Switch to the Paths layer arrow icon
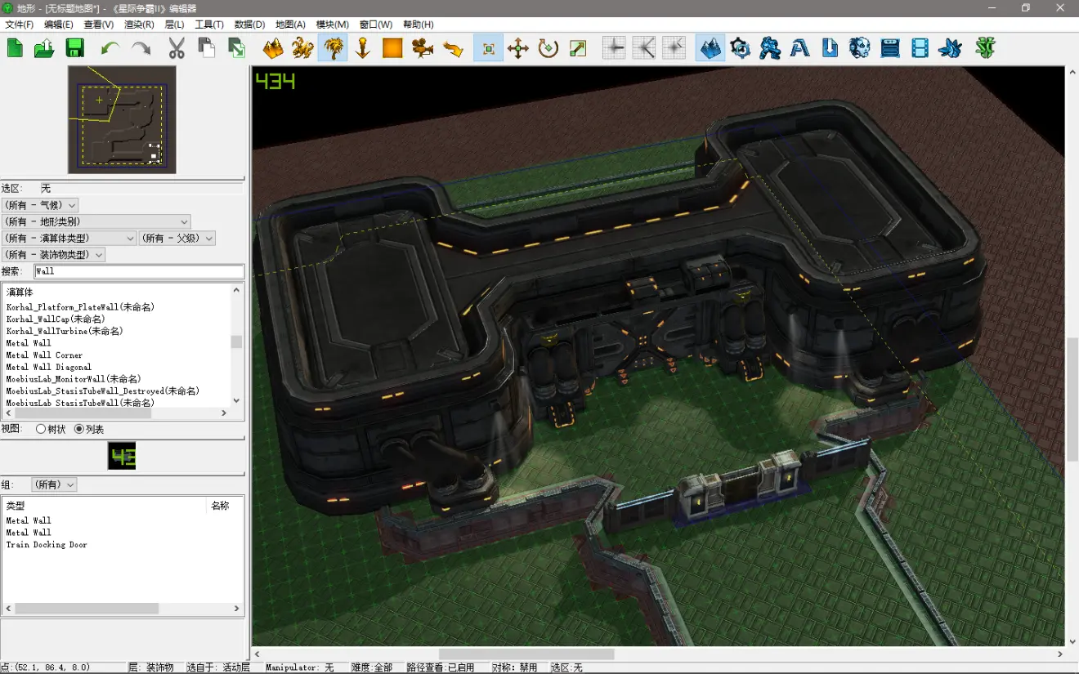This screenshot has height=674, width=1079. (x=453, y=48)
